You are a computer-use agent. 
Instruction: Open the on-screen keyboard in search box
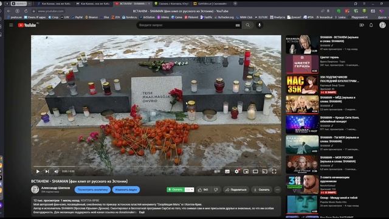click(x=238, y=25)
